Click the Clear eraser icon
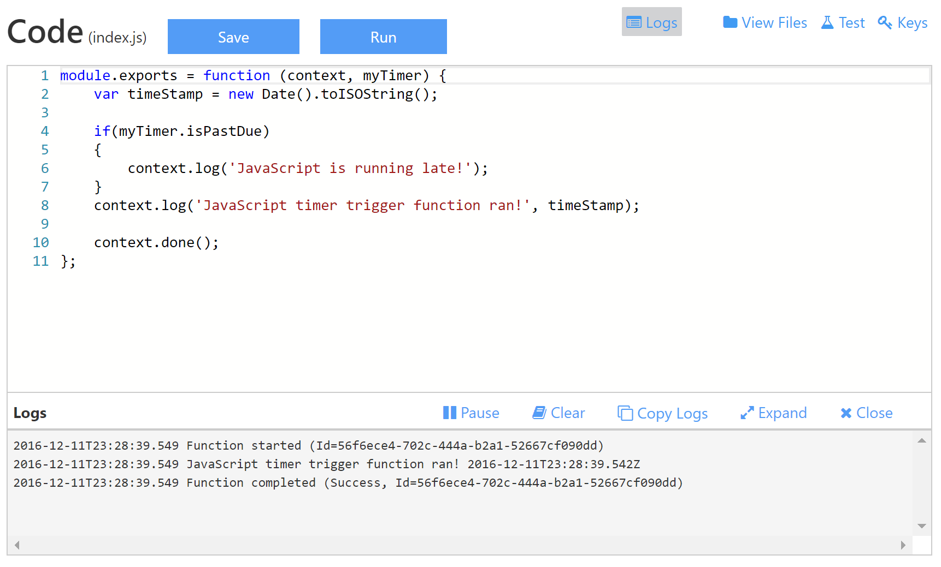 pos(539,413)
